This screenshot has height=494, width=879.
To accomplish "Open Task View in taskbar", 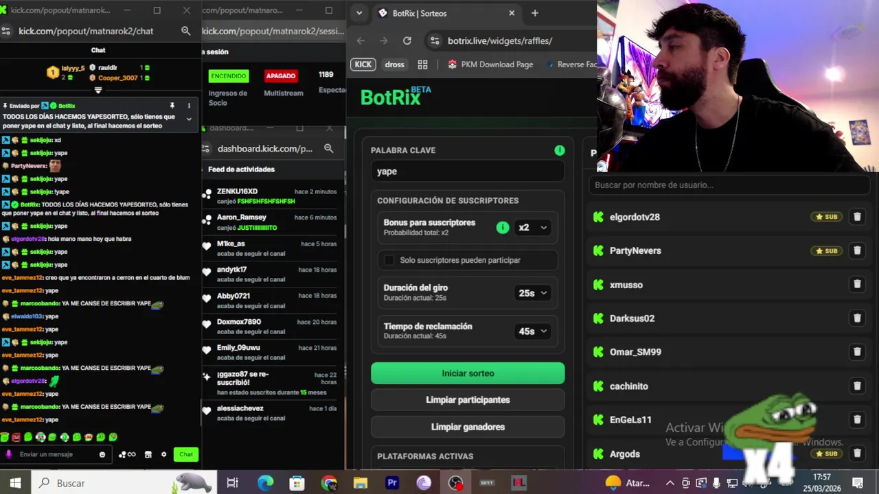I will (x=233, y=483).
